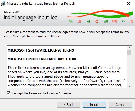Click the empty scrollbar track below the thumb
This screenshot has width=135, height=111.
[x=130, y=69]
